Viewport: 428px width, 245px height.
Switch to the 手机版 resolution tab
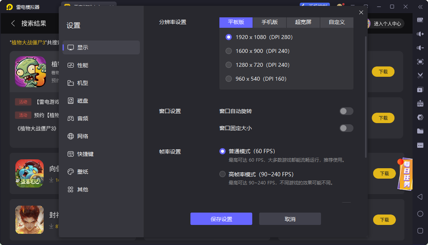270,22
